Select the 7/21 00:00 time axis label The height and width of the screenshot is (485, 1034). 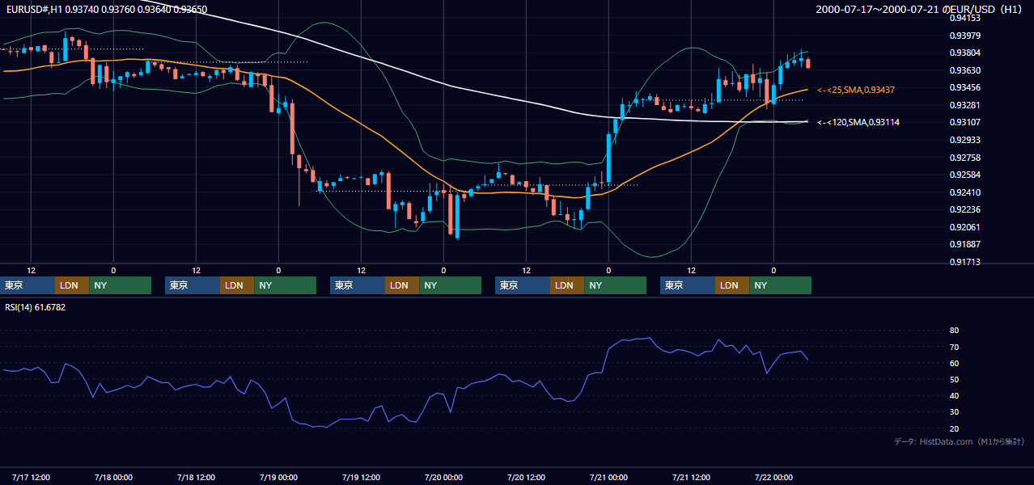pos(609,478)
